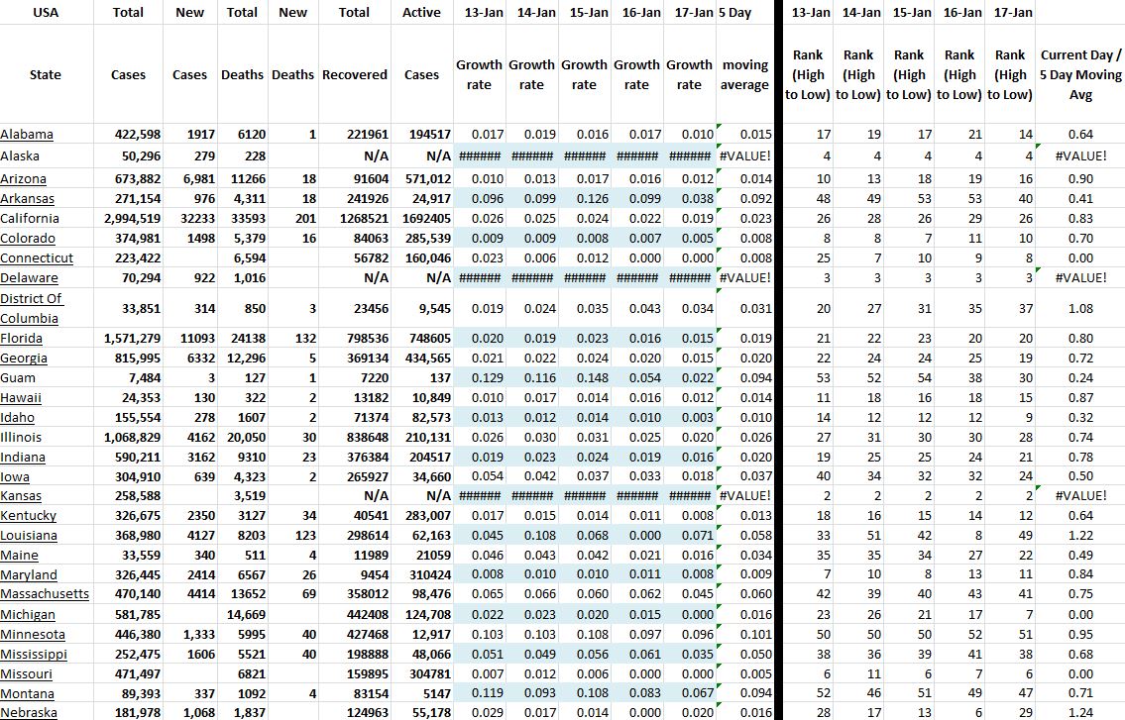Screen dimensions: 1125x720
Task: Click Current Day / 5 Day Moving Avg header
Action: pos(1080,74)
